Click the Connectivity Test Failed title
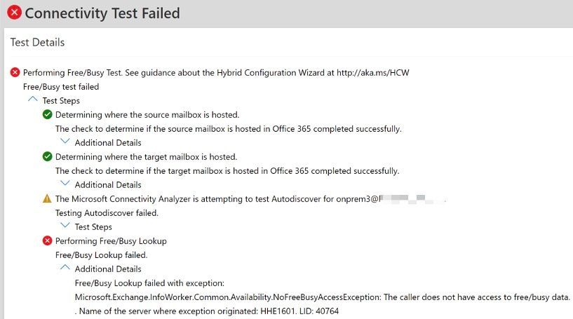Viewport: 573px width, 319px height. (x=102, y=13)
